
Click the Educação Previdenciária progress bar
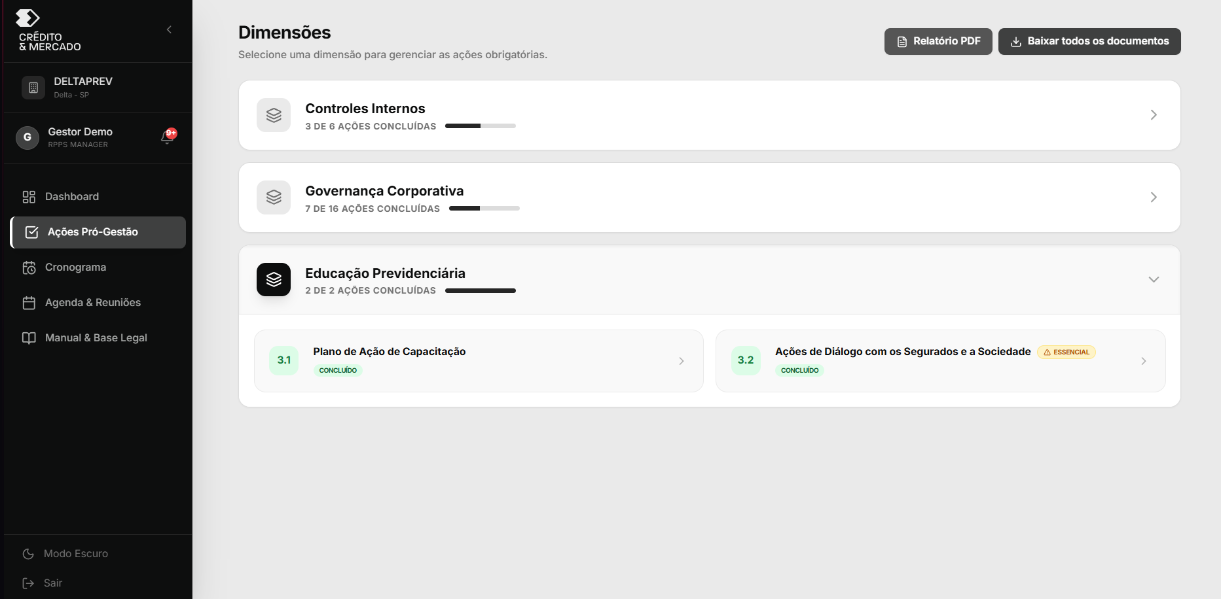coord(481,290)
